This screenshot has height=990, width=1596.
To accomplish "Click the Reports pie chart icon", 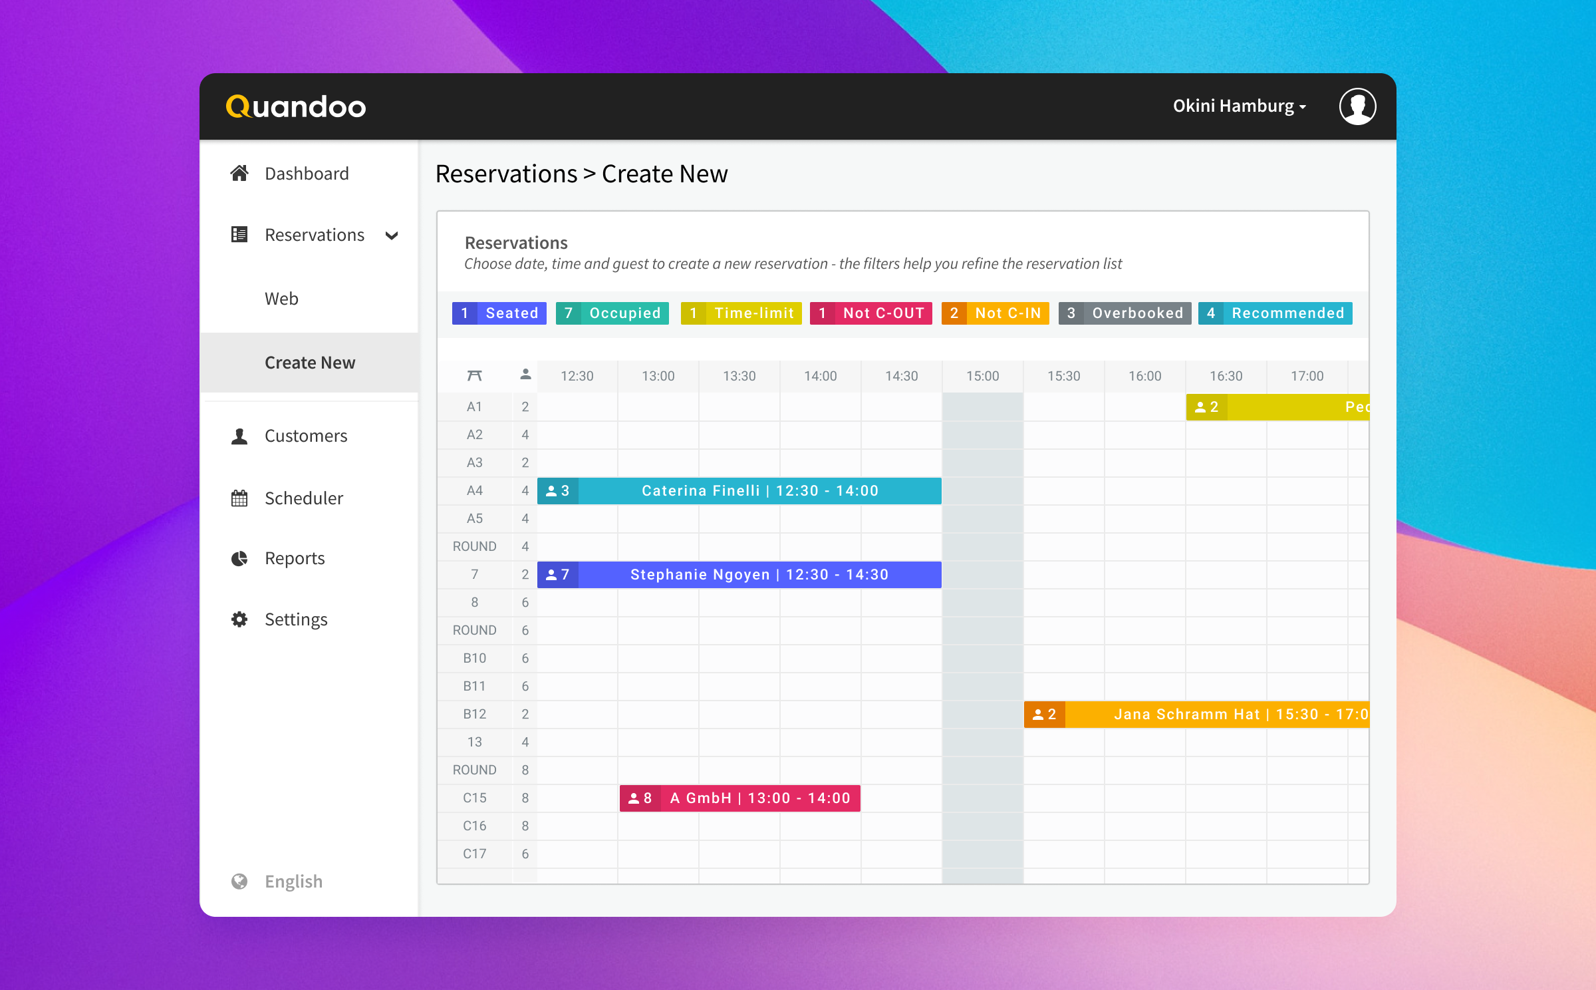I will (x=239, y=558).
